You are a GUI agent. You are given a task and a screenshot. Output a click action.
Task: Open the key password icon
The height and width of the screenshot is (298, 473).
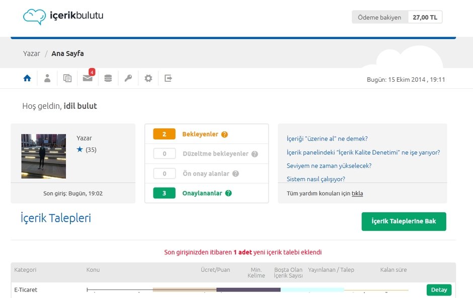click(x=128, y=78)
